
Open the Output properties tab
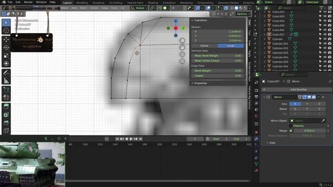click(257, 97)
